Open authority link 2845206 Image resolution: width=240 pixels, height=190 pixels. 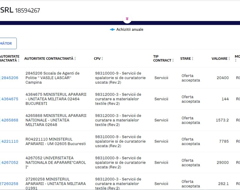[10, 78]
